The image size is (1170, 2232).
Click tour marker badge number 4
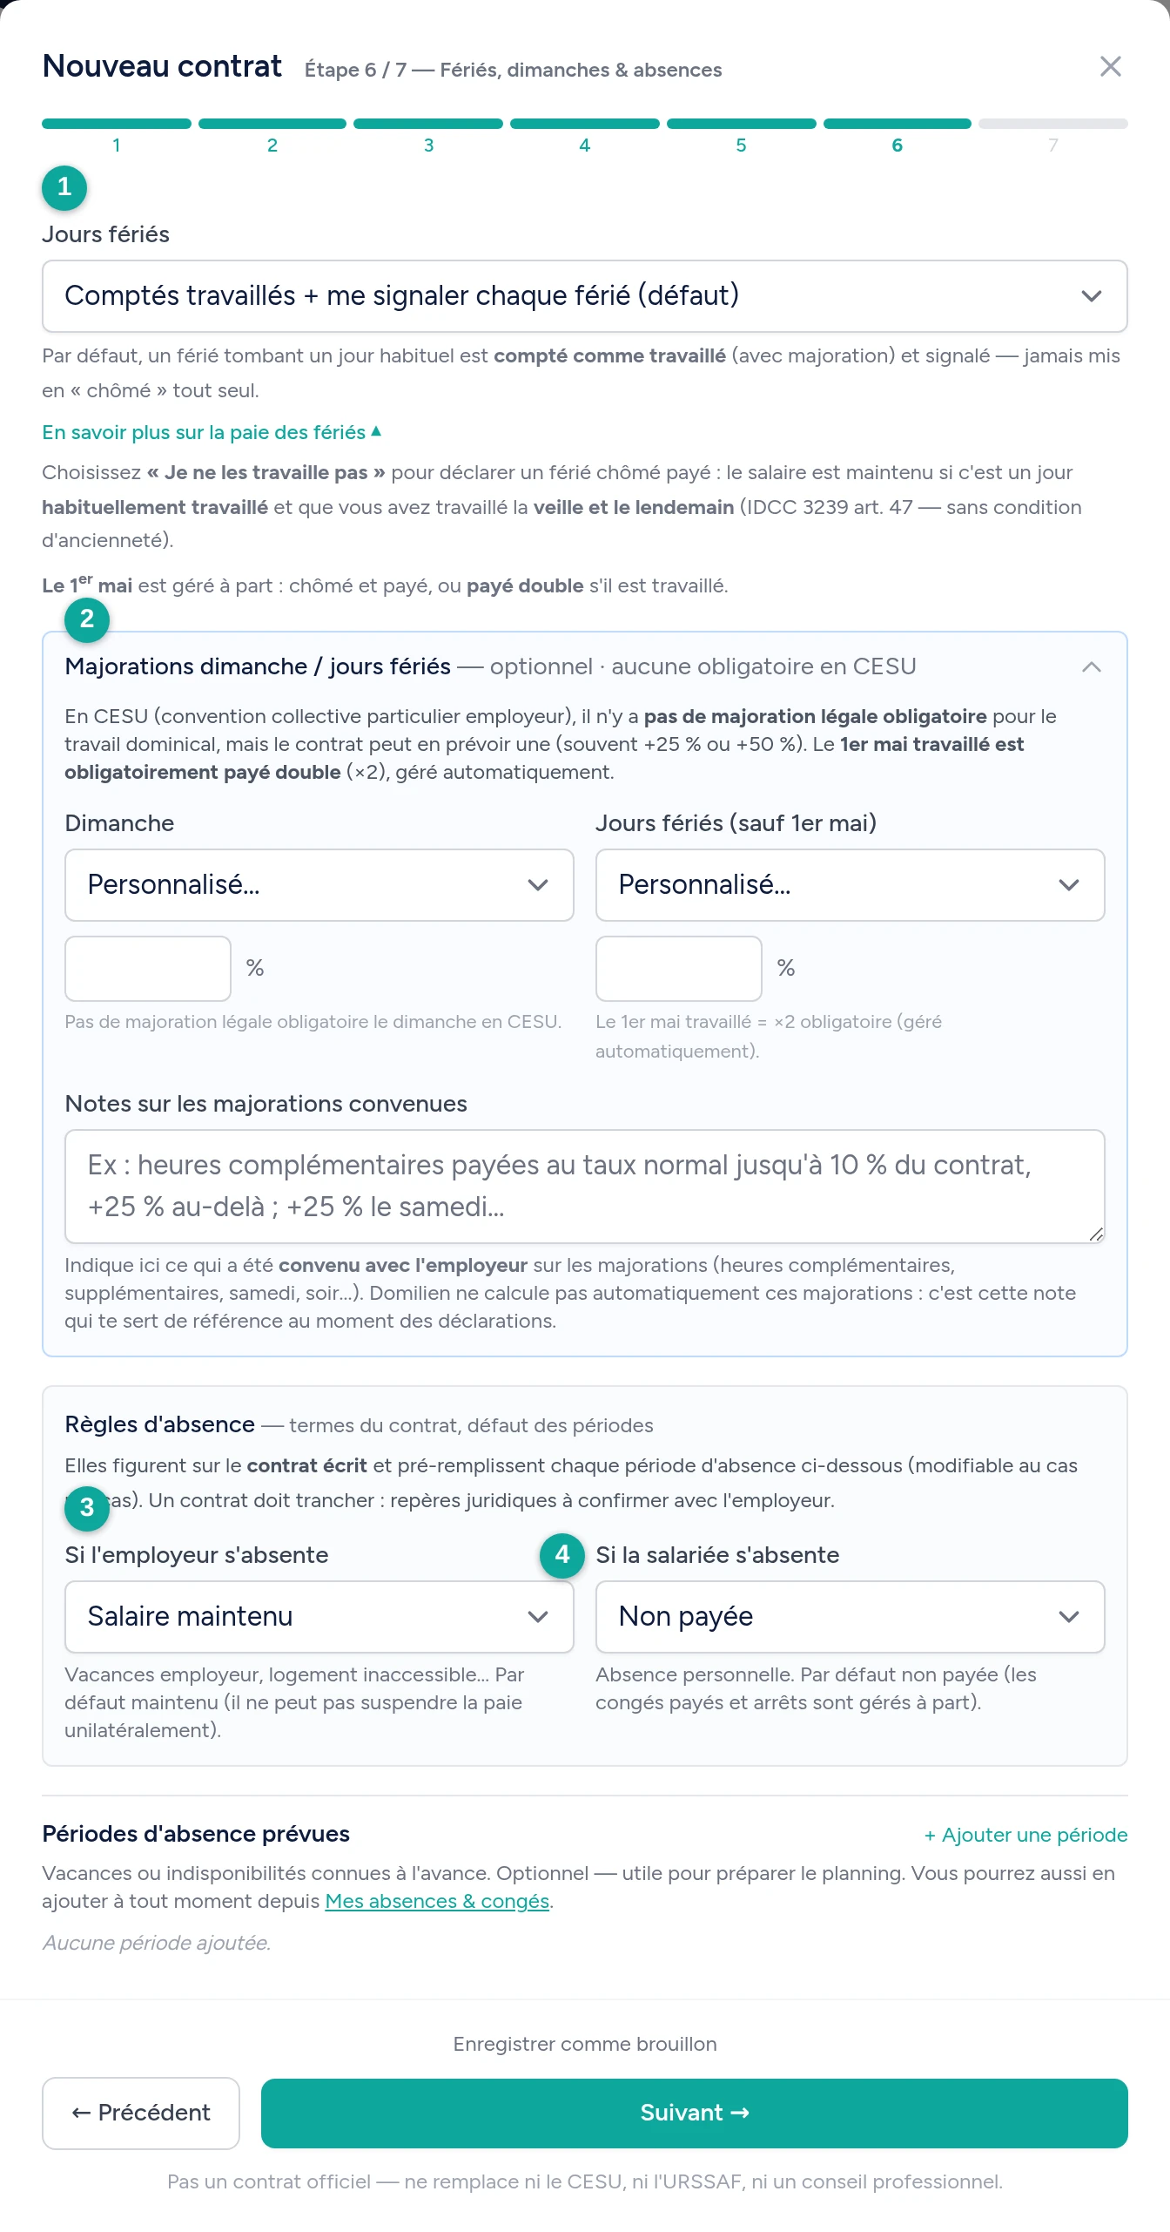pos(562,1555)
